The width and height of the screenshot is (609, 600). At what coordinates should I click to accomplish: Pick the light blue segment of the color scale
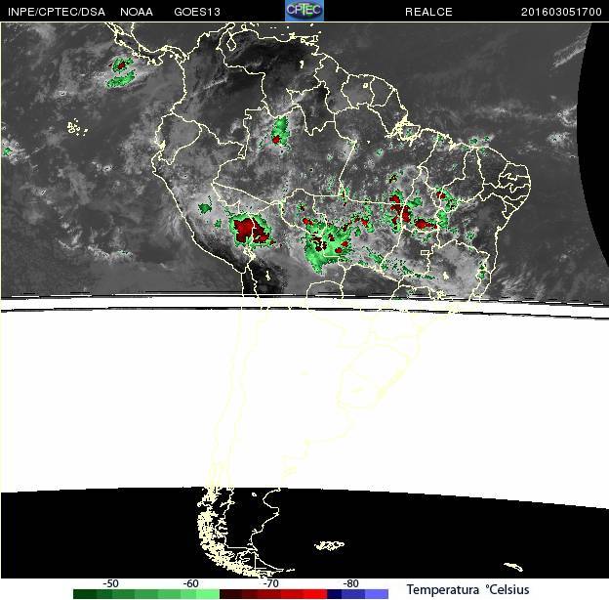(x=377, y=594)
